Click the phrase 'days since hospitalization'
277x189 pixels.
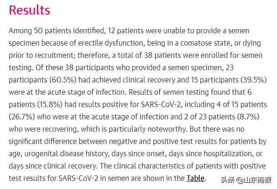219,153
